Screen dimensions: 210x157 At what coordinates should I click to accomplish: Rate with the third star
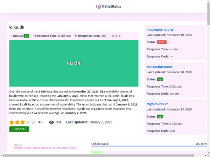[x=22, y=122]
